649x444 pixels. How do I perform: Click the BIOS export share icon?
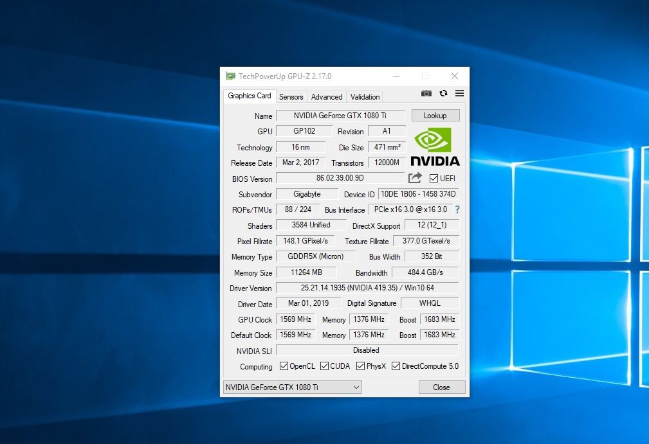pos(415,178)
